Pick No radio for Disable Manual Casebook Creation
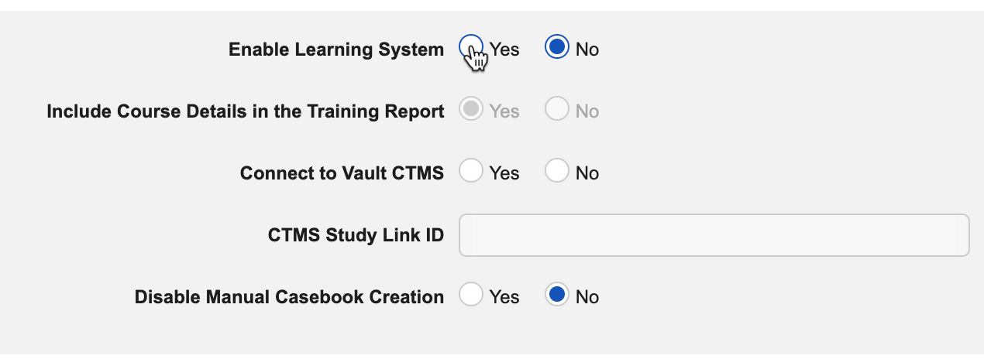The width and height of the screenshot is (984, 359). [557, 296]
